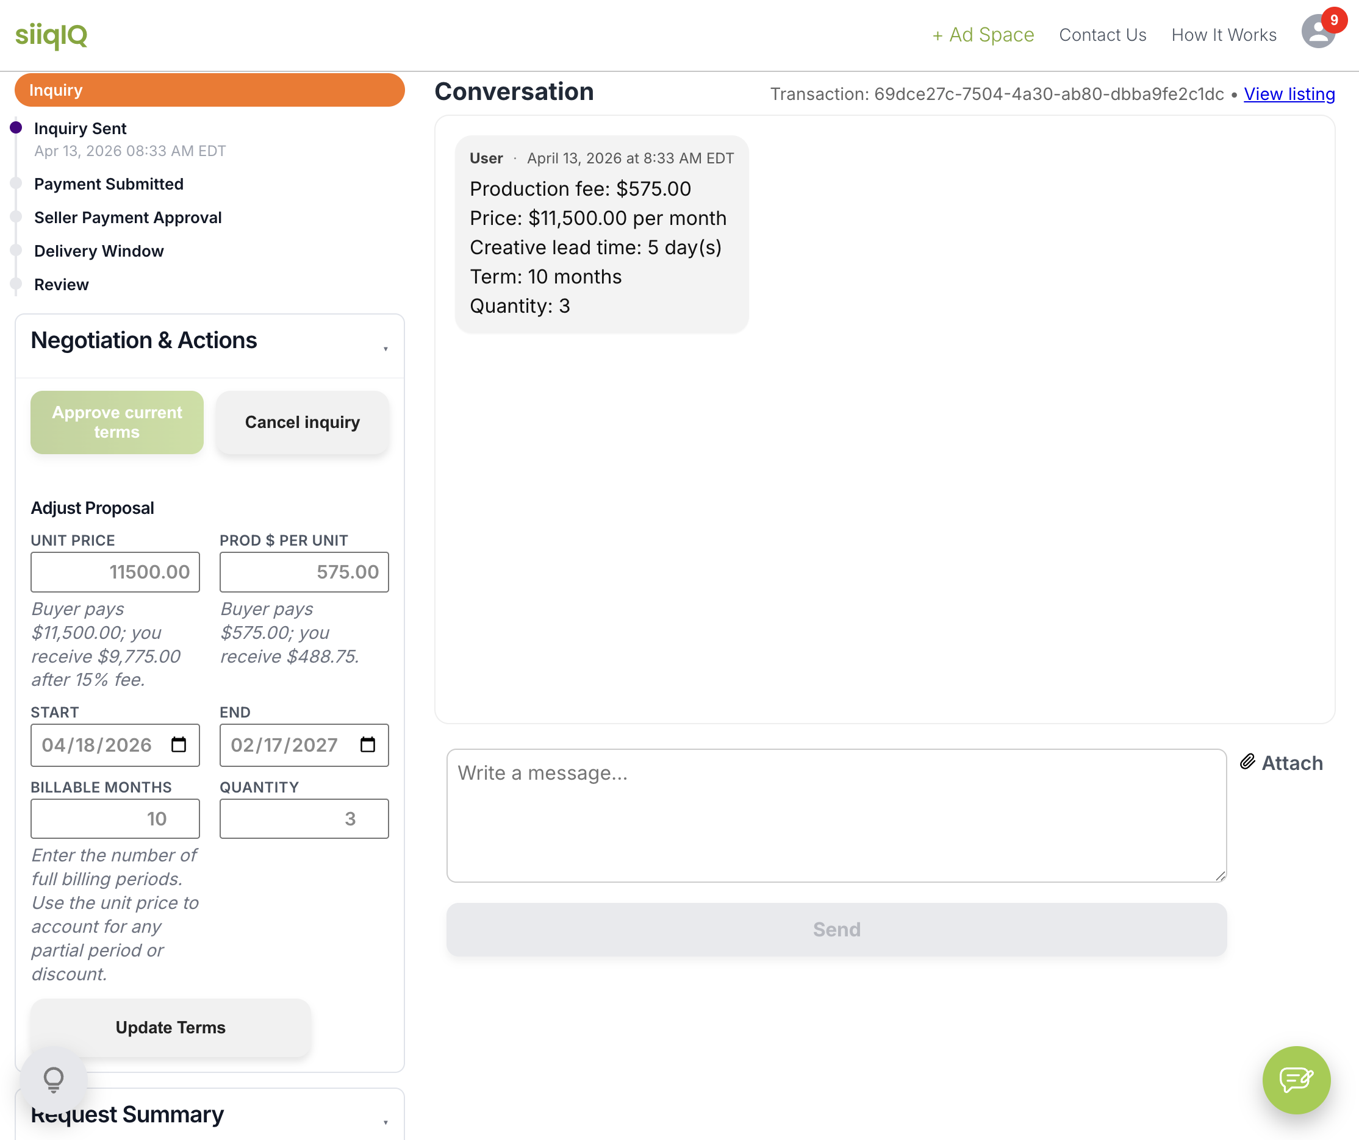Open the START date calendar picker icon
Image resolution: width=1359 pixels, height=1140 pixels.
(x=179, y=744)
